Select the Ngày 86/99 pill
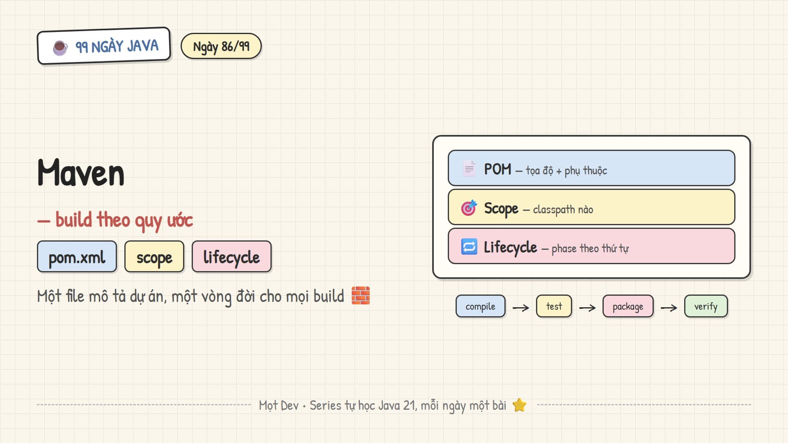Image resolution: width=788 pixels, height=443 pixels. (x=221, y=46)
